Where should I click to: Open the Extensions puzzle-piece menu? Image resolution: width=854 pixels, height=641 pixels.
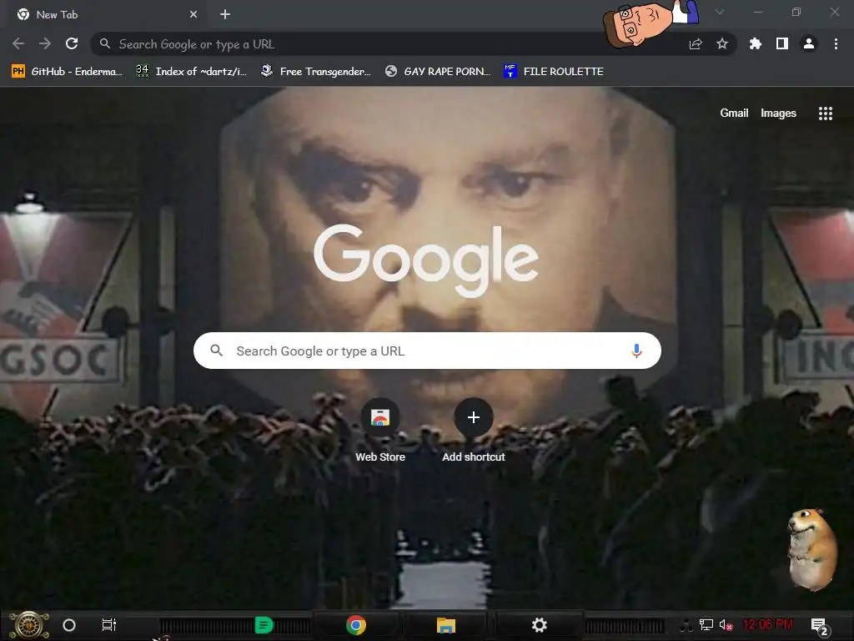tap(756, 43)
